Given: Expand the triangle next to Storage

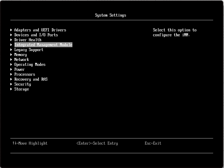Looking at the screenshot, I should click(11, 89).
